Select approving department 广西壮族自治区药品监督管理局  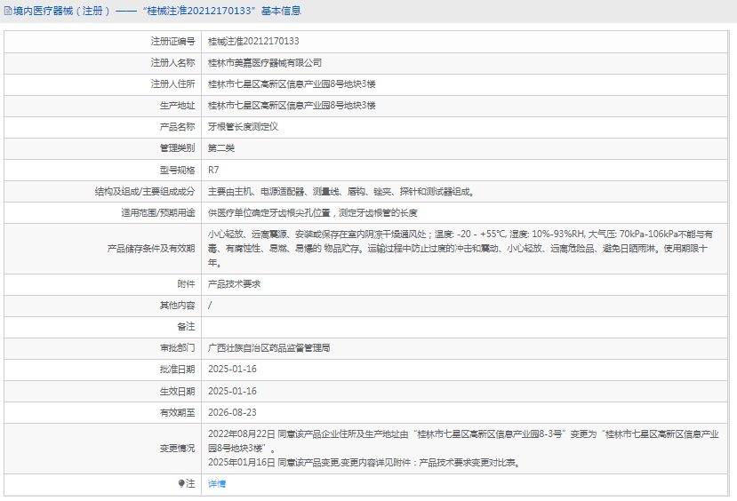click(x=268, y=348)
